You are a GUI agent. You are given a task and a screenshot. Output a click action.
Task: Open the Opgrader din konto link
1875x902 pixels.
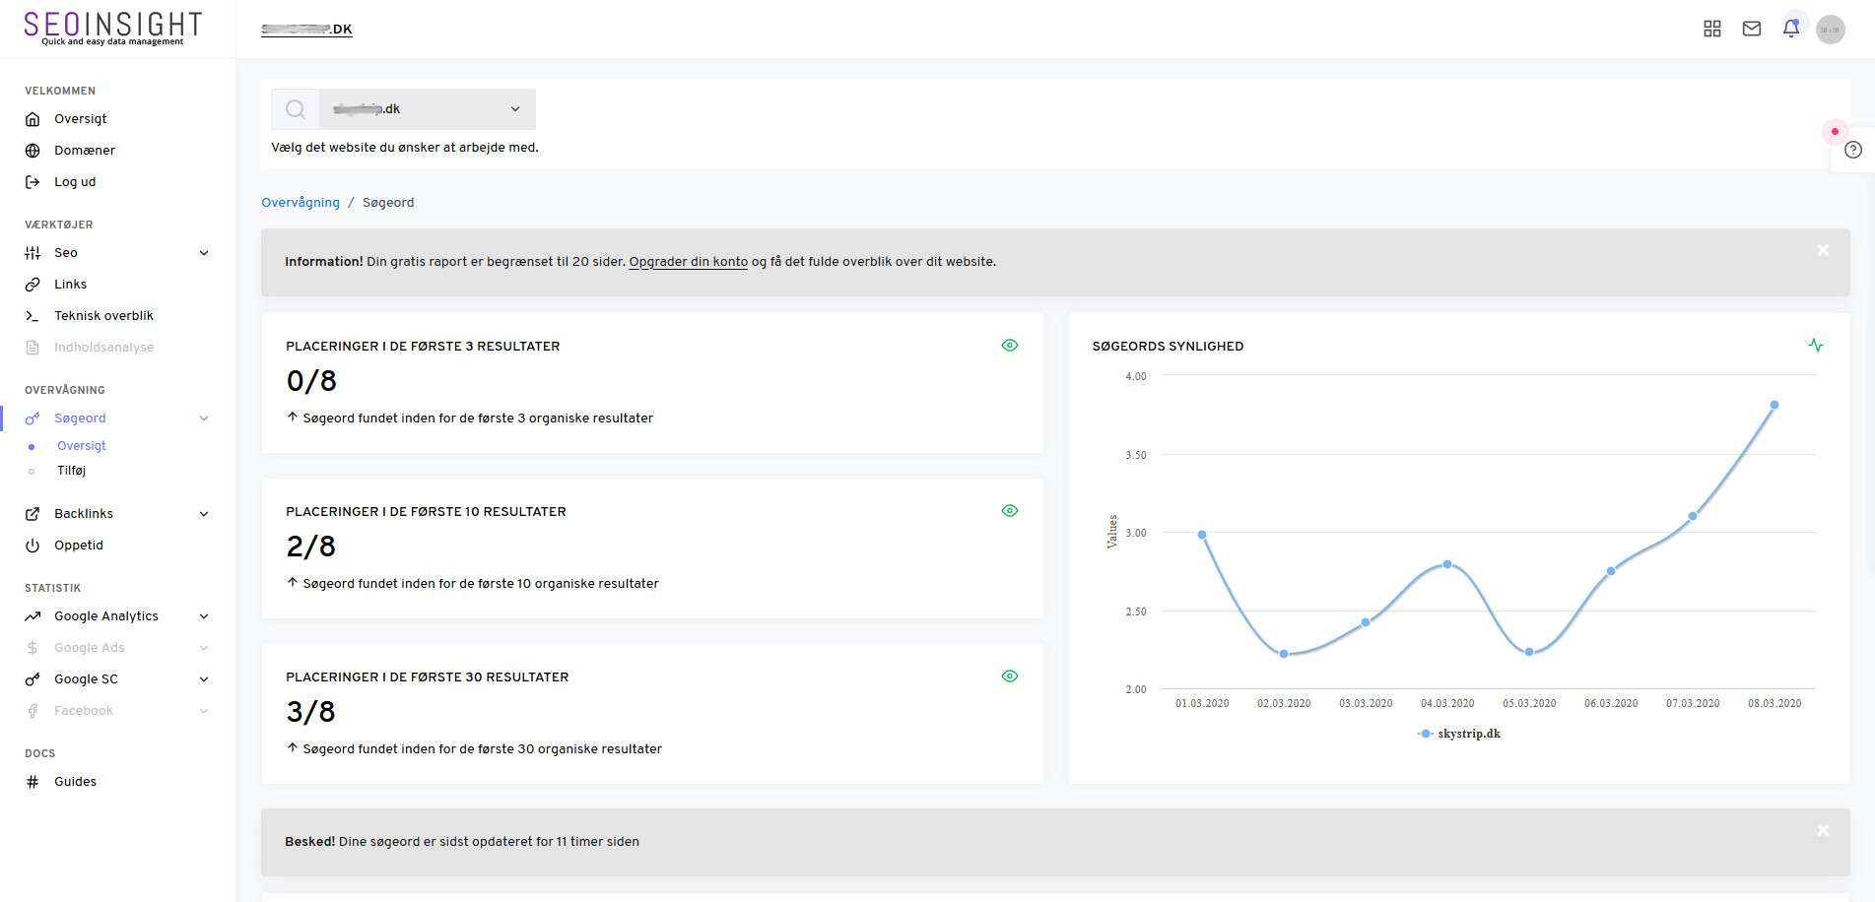pos(688,261)
